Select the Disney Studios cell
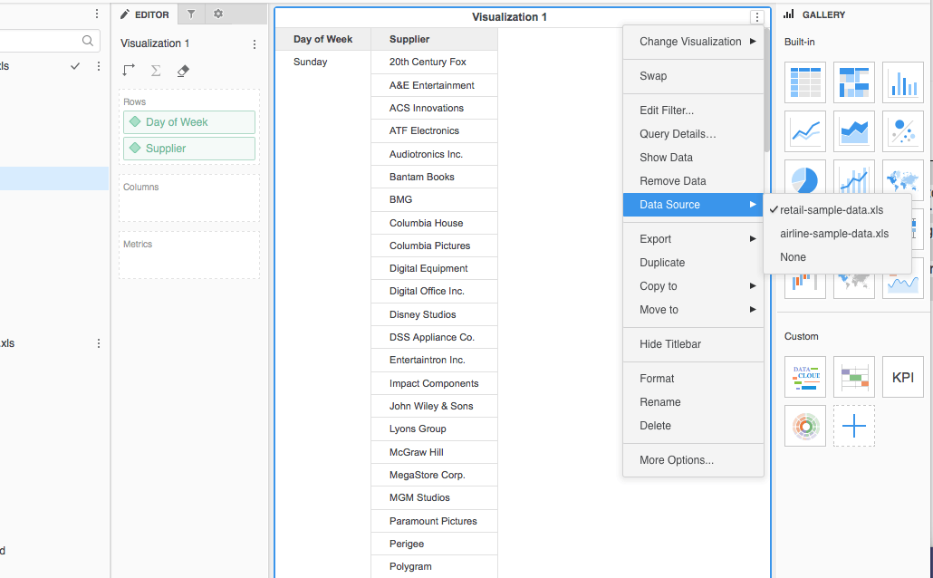Image resolution: width=933 pixels, height=578 pixels. tap(434, 314)
